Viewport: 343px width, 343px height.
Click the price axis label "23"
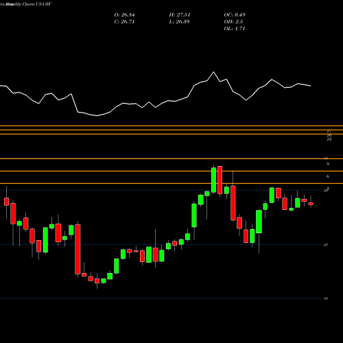click(x=326, y=245)
